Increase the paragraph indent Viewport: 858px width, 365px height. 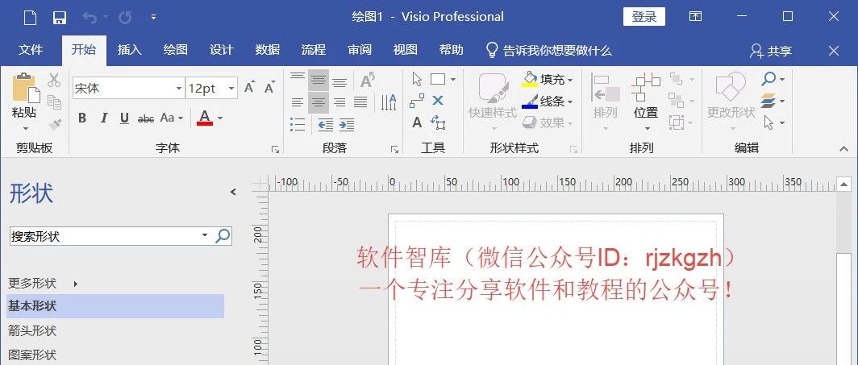click(x=347, y=125)
